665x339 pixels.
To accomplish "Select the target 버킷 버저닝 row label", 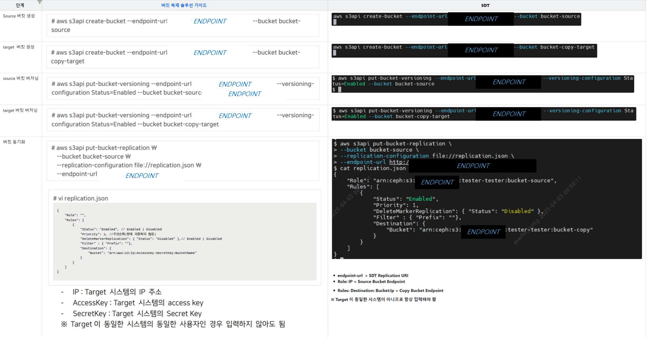I will pyautogui.click(x=20, y=110).
